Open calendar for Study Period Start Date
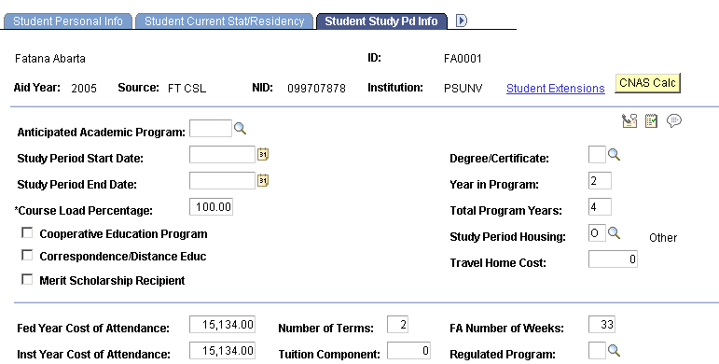The image size is (719, 364). (263, 154)
